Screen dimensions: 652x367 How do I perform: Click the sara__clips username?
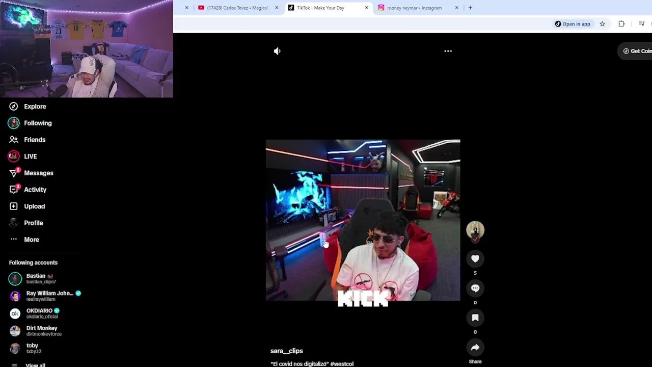(286, 351)
